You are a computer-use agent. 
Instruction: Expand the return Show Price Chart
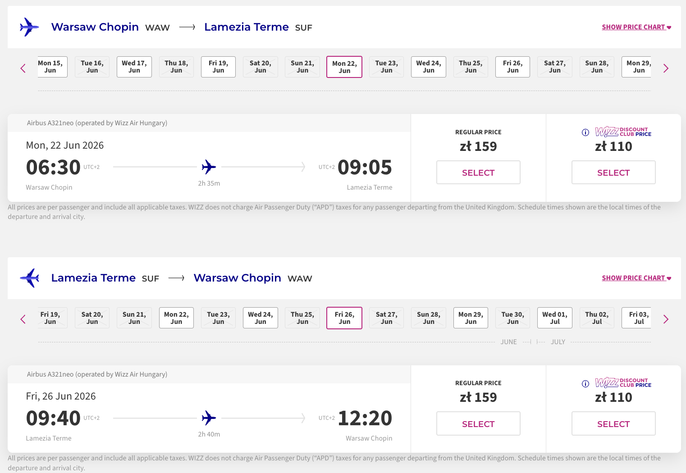pyautogui.click(x=636, y=278)
